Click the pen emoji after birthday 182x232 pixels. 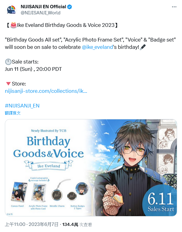tap(143, 47)
